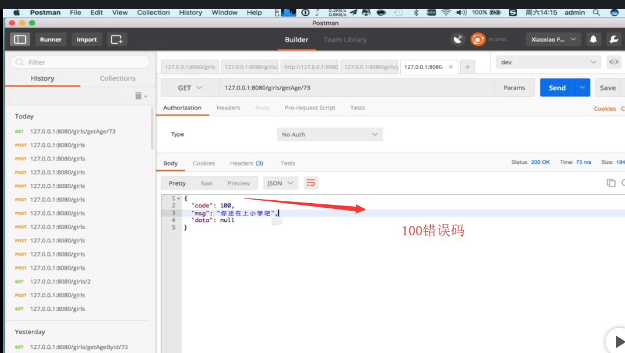Open the Apple menu
The image size is (625, 353).
(16, 12)
